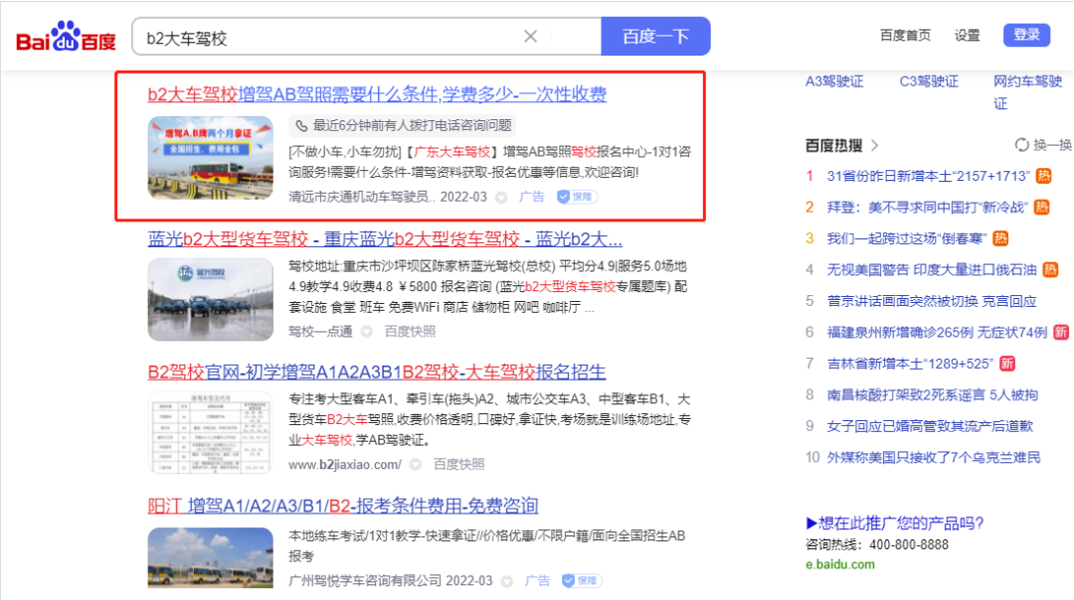
Task: Open hot search 无视美国警告 印度大量进口俄石油
Action: click(x=932, y=270)
